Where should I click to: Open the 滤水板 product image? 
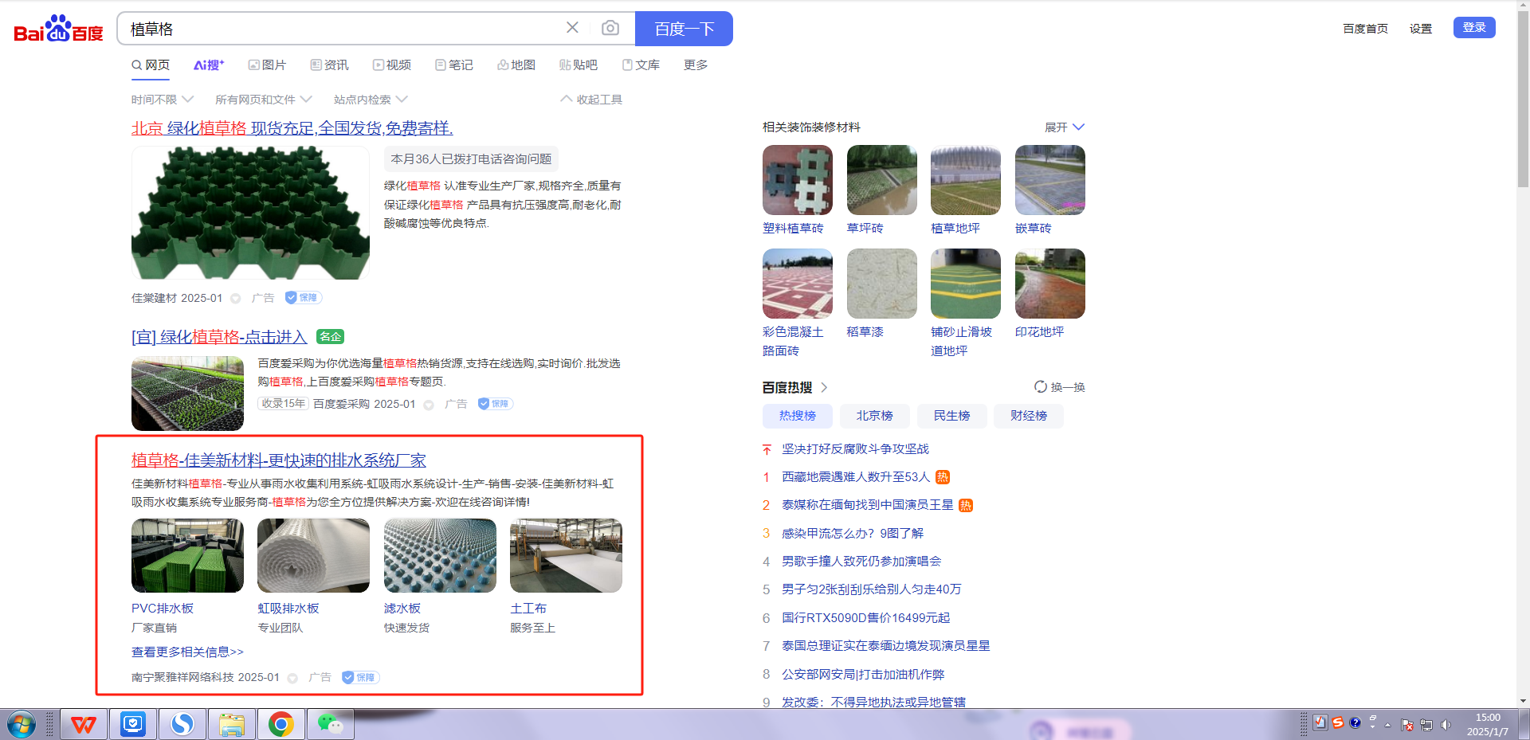click(440, 555)
